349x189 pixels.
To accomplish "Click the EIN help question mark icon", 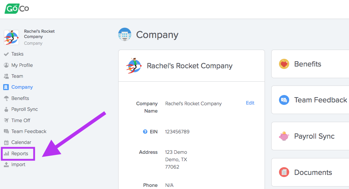I will click(145, 132).
